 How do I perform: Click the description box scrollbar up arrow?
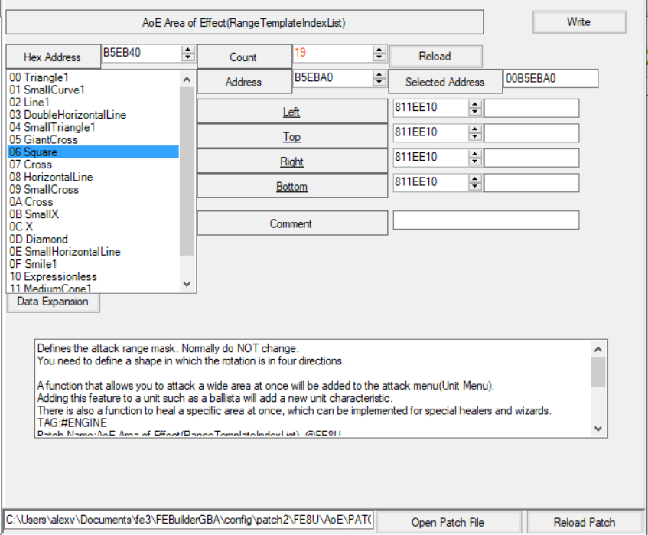[598, 349]
